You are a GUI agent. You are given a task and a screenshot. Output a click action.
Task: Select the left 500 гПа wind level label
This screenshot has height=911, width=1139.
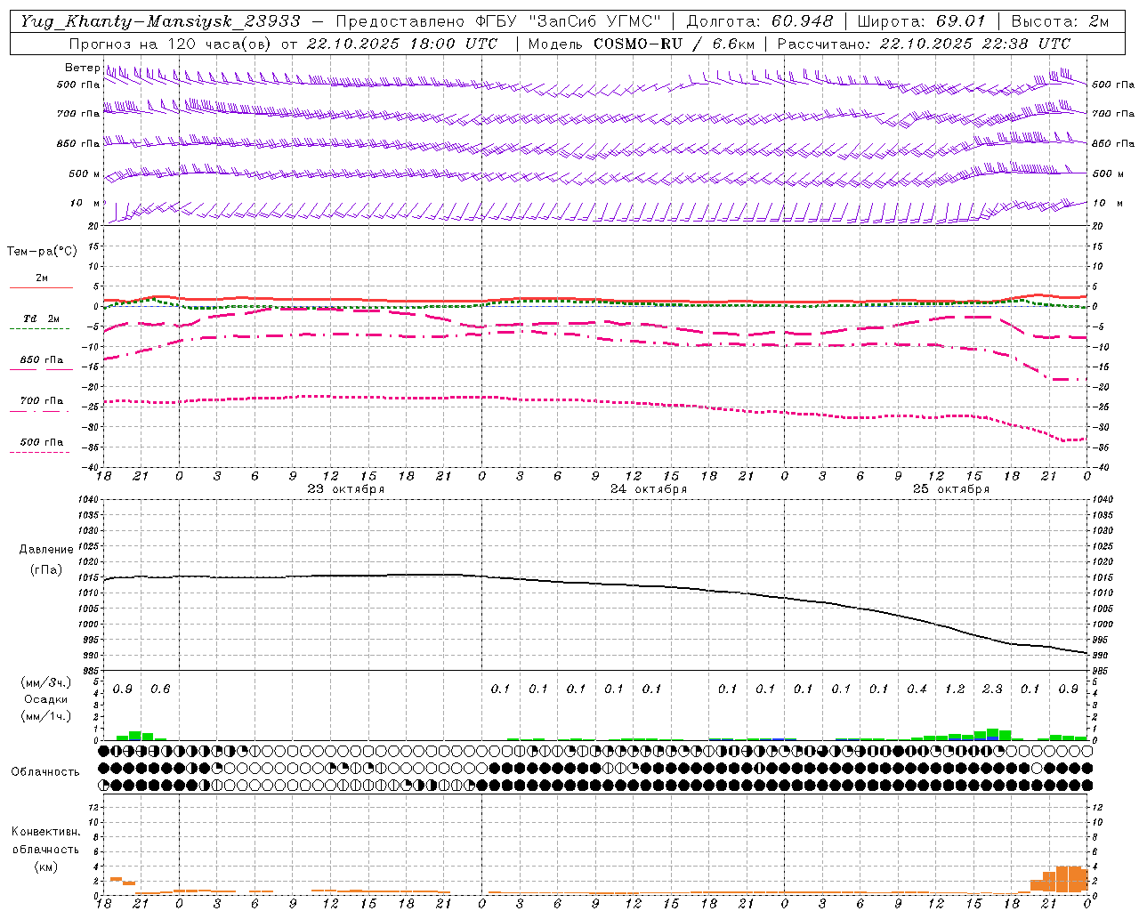click(78, 85)
